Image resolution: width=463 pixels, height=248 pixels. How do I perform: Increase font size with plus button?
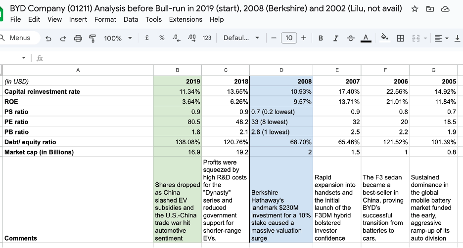click(x=304, y=38)
